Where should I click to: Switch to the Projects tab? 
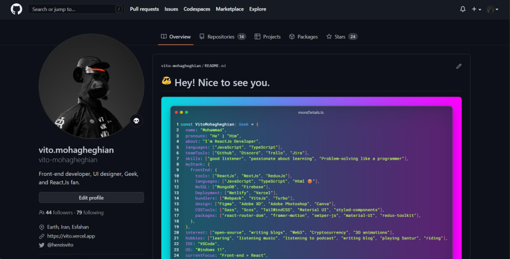(267, 36)
